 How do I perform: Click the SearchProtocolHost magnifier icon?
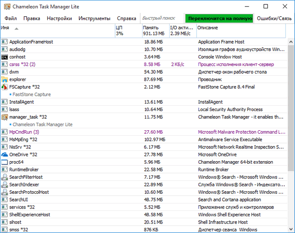click(4, 192)
